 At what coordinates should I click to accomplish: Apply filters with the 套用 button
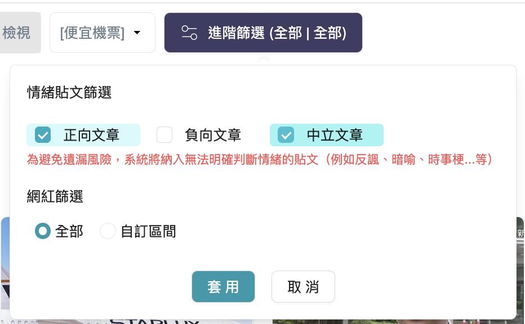click(223, 286)
